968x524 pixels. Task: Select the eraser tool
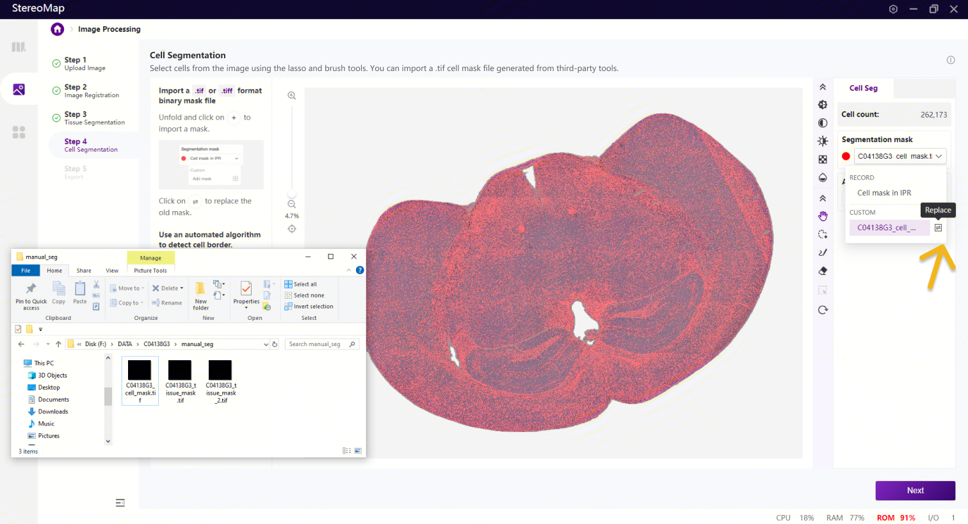[x=823, y=271]
